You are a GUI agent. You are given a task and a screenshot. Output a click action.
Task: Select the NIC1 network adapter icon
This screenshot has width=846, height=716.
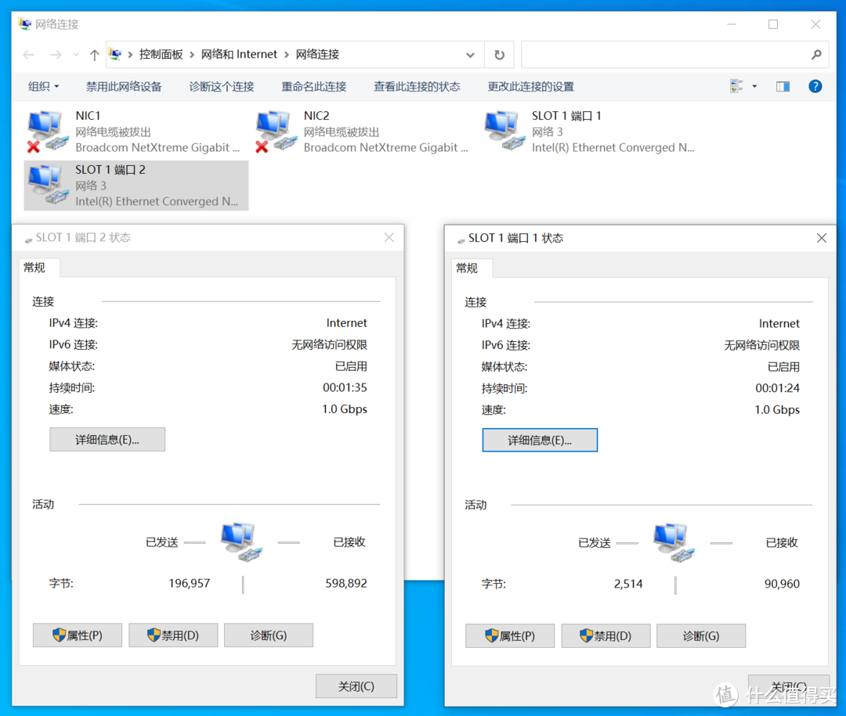(45, 129)
